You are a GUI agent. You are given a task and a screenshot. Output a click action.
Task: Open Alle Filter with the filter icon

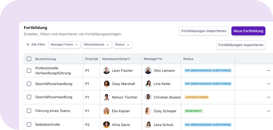[x=35, y=45]
